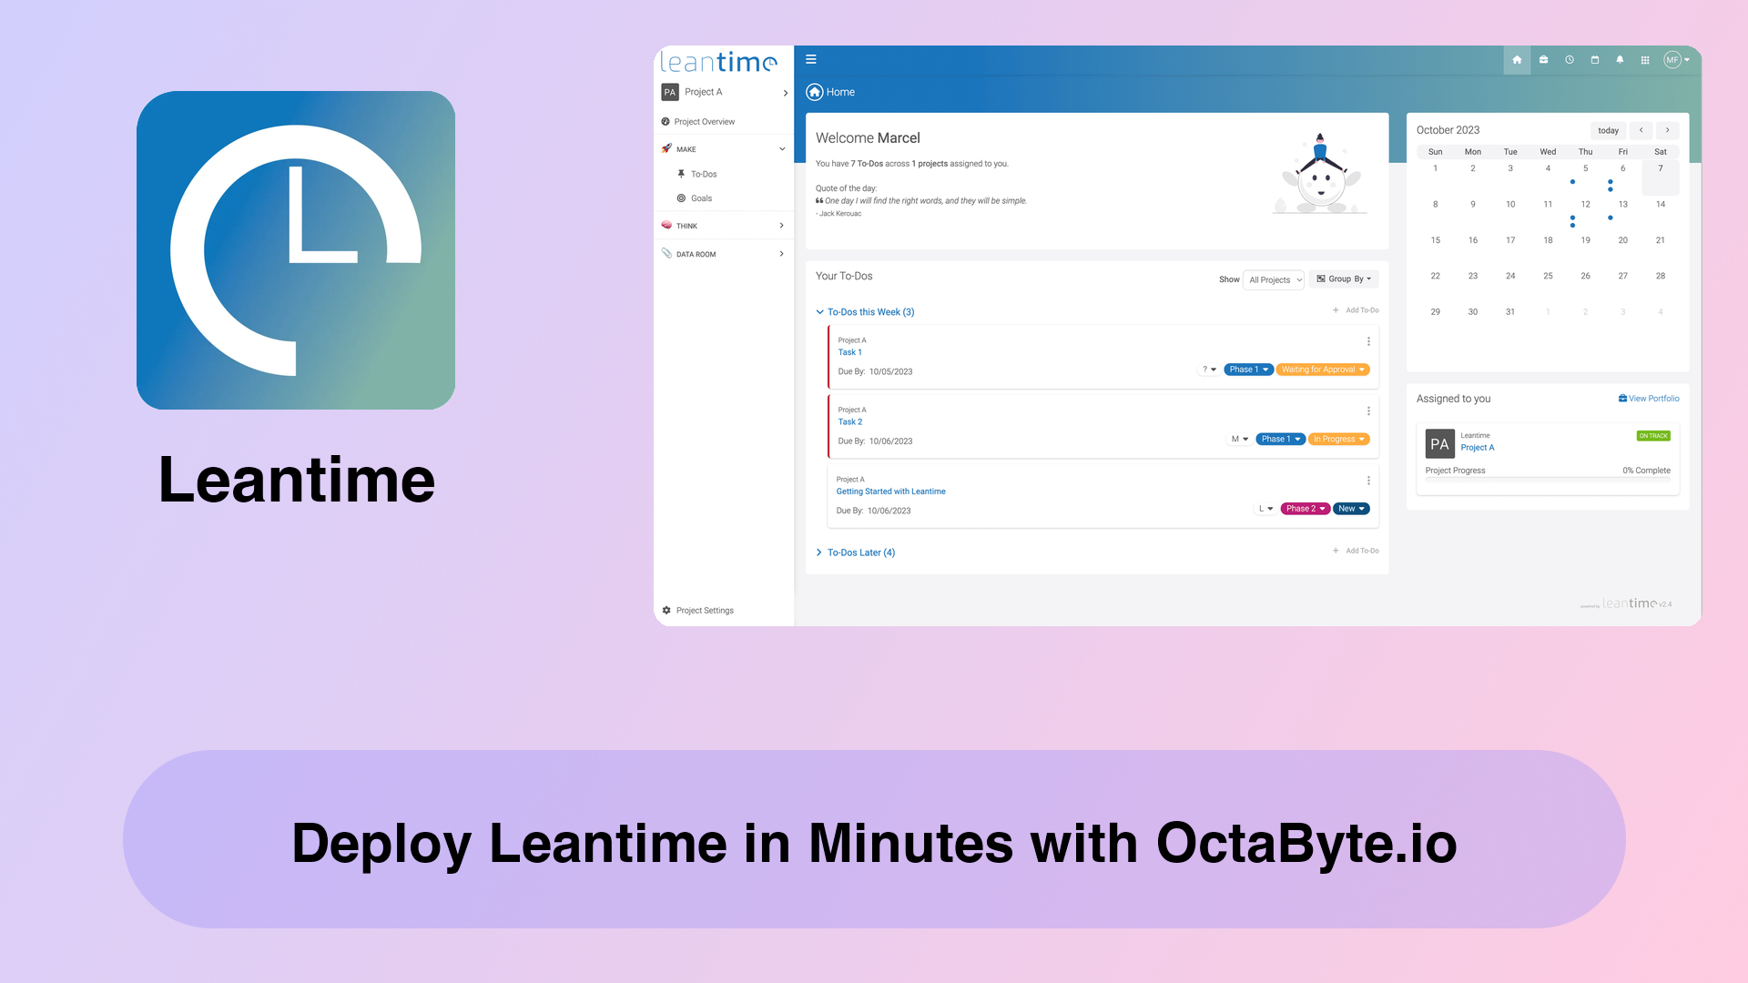Open the Group By dropdown filter

pyautogui.click(x=1342, y=279)
